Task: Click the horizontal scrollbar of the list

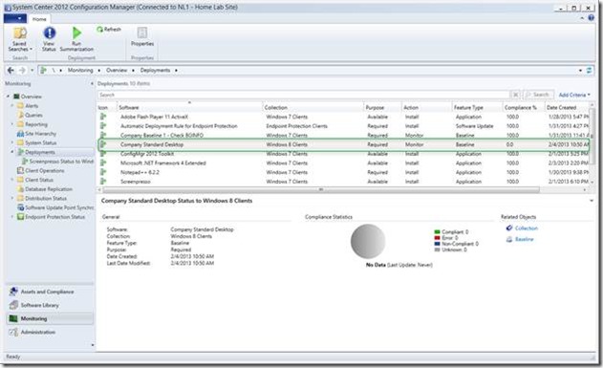Action: (x=321, y=189)
